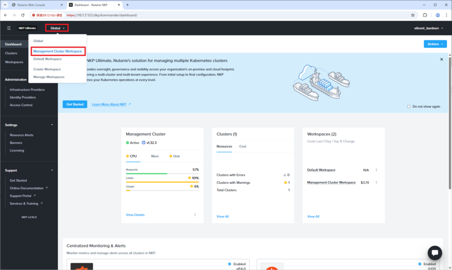Open the chat support bubble
Viewport: 452px width, 270px height.
tap(435, 253)
